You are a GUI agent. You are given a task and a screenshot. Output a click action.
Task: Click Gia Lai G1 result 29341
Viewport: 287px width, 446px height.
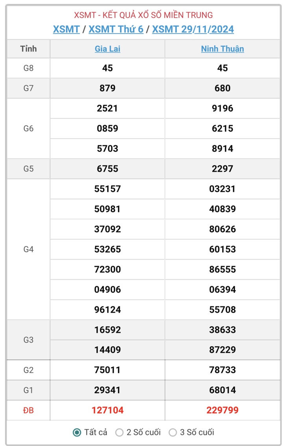point(107,390)
